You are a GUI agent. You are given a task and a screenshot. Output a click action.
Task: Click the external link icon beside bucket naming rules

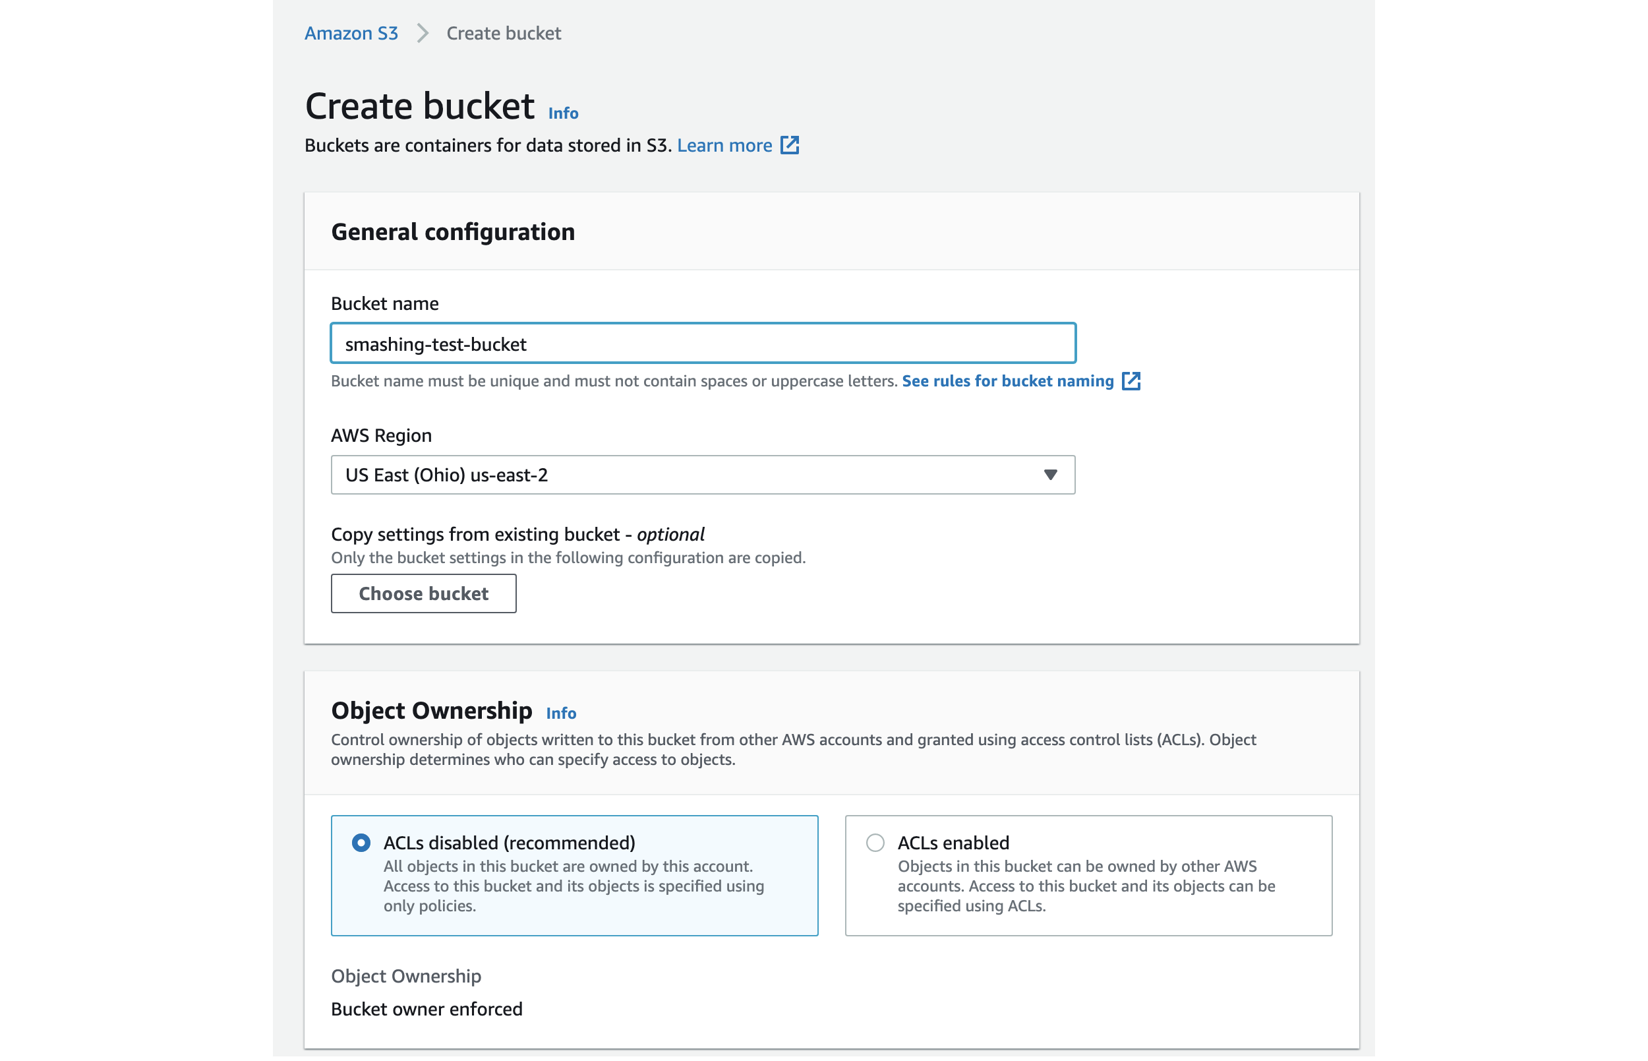pyautogui.click(x=1133, y=381)
